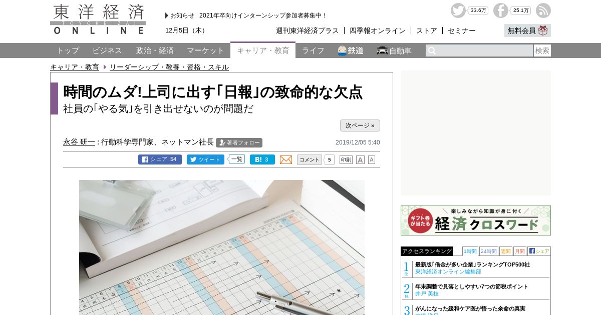Click Twitter follower count 33.6万
This screenshot has height=315, width=601.
point(478,10)
